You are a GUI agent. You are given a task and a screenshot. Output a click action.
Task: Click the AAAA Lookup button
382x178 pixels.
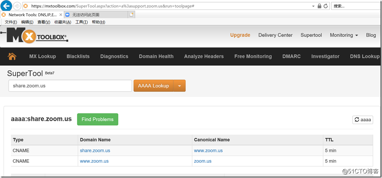(x=153, y=86)
